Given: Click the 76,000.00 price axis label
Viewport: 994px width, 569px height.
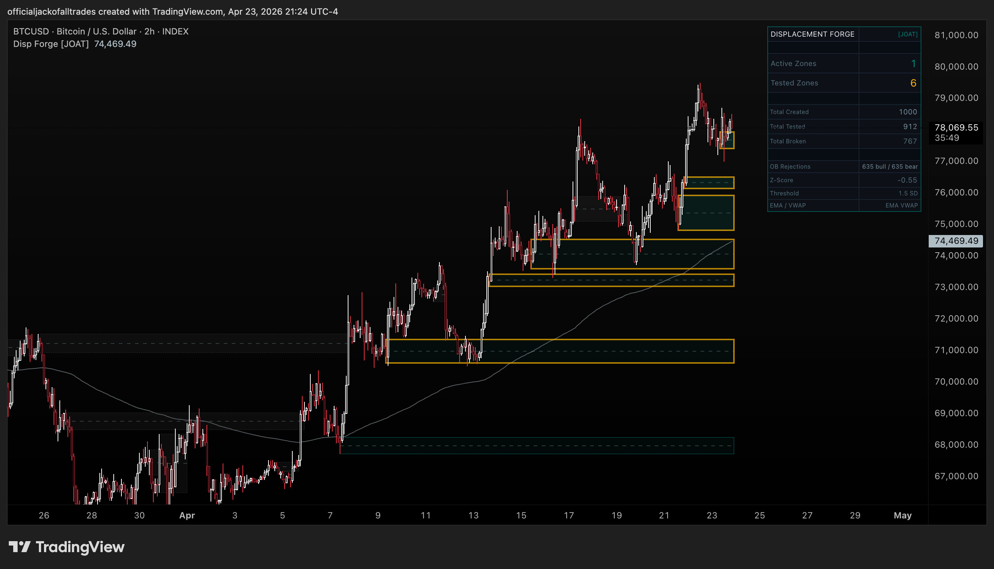Looking at the screenshot, I should [x=956, y=192].
